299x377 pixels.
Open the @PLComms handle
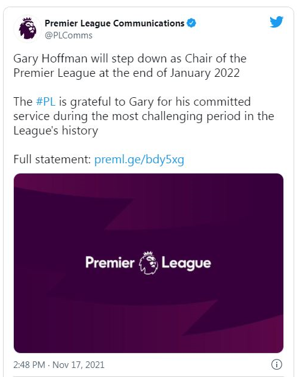tap(69, 35)
